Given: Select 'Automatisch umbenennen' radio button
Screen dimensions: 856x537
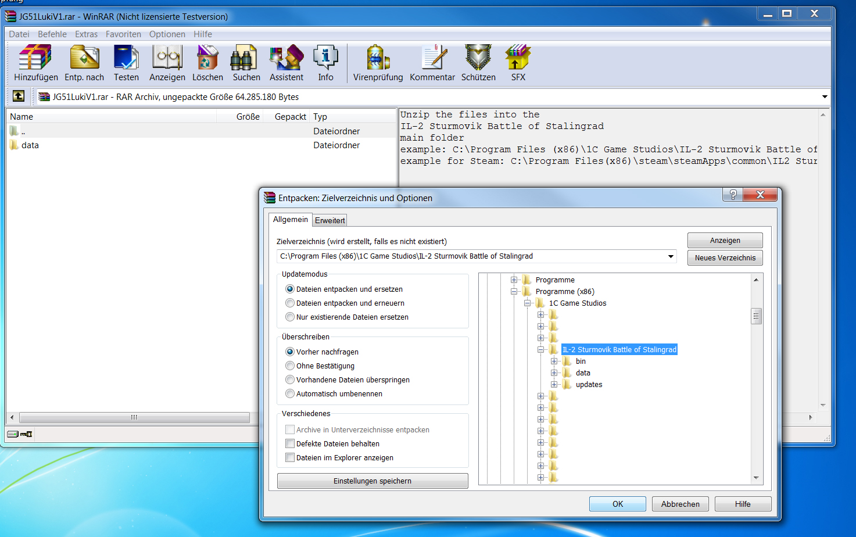Looking at the screenshot, I should [290, 393].
